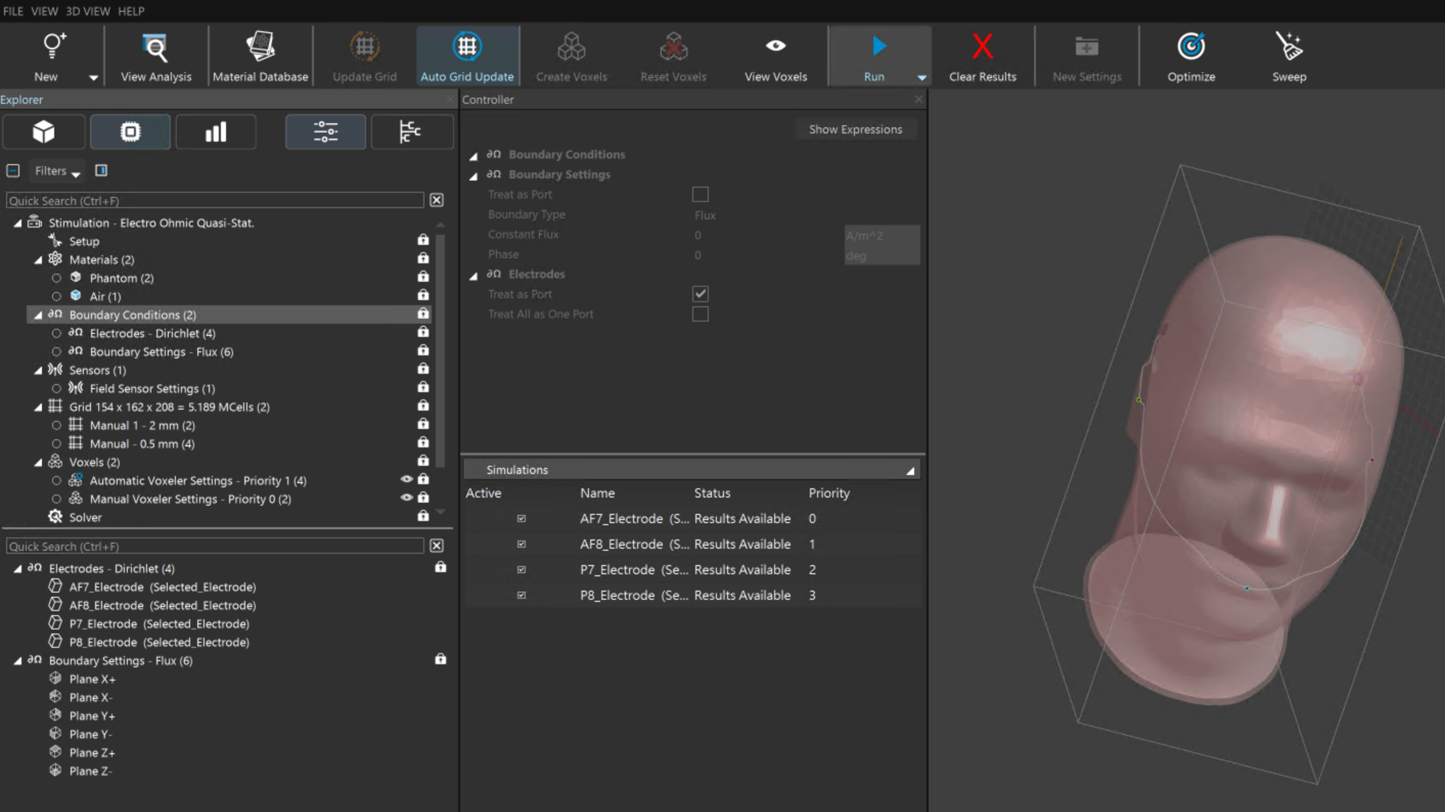Toggle Auto Grid Update
This screenshot has height=812, width=1445.
[x=467, y=56]
